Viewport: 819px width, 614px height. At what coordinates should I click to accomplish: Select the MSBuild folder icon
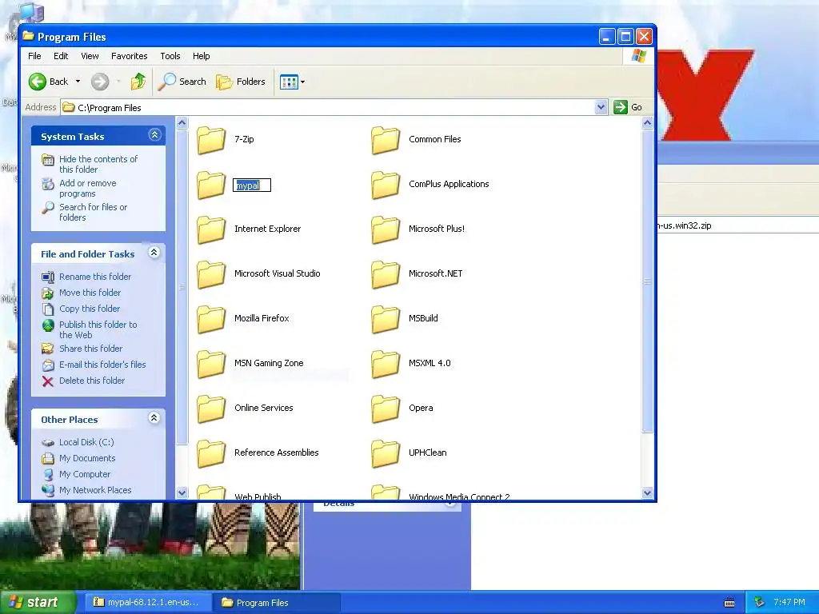point(386,319)
